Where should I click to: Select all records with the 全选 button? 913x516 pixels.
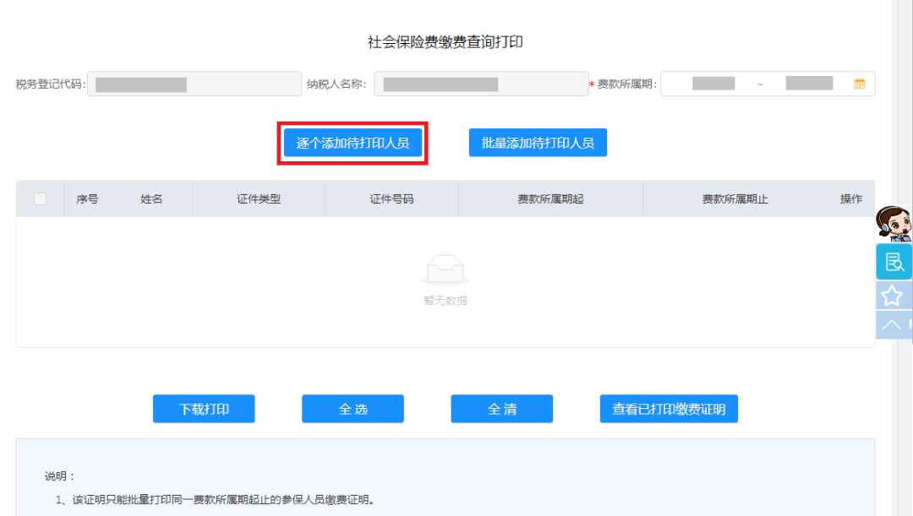pyautogui.click(x=353, y=409)
